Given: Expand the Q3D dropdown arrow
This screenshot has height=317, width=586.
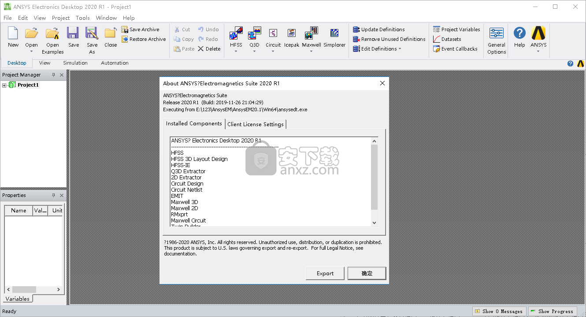Looking at the screenshot, I should coord(254,51).
